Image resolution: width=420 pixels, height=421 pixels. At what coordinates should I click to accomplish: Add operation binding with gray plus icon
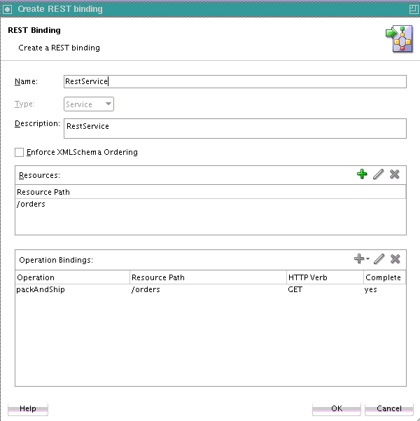pyautogui.click(x=359, y=258)
